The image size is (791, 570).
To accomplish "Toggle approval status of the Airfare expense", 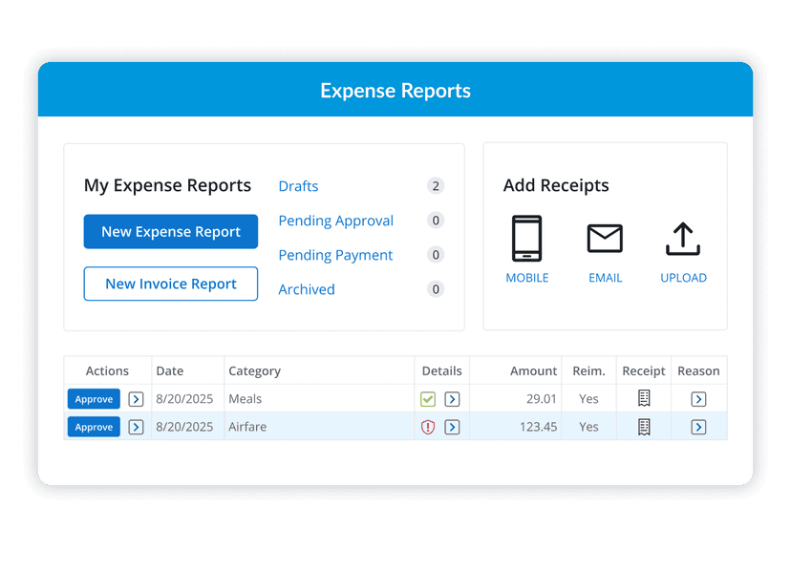I will point(93,427).
